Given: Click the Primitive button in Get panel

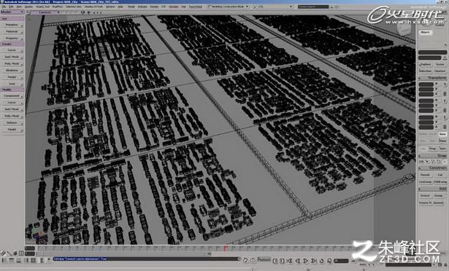Looking at the screenshot, I should (12, 25).
